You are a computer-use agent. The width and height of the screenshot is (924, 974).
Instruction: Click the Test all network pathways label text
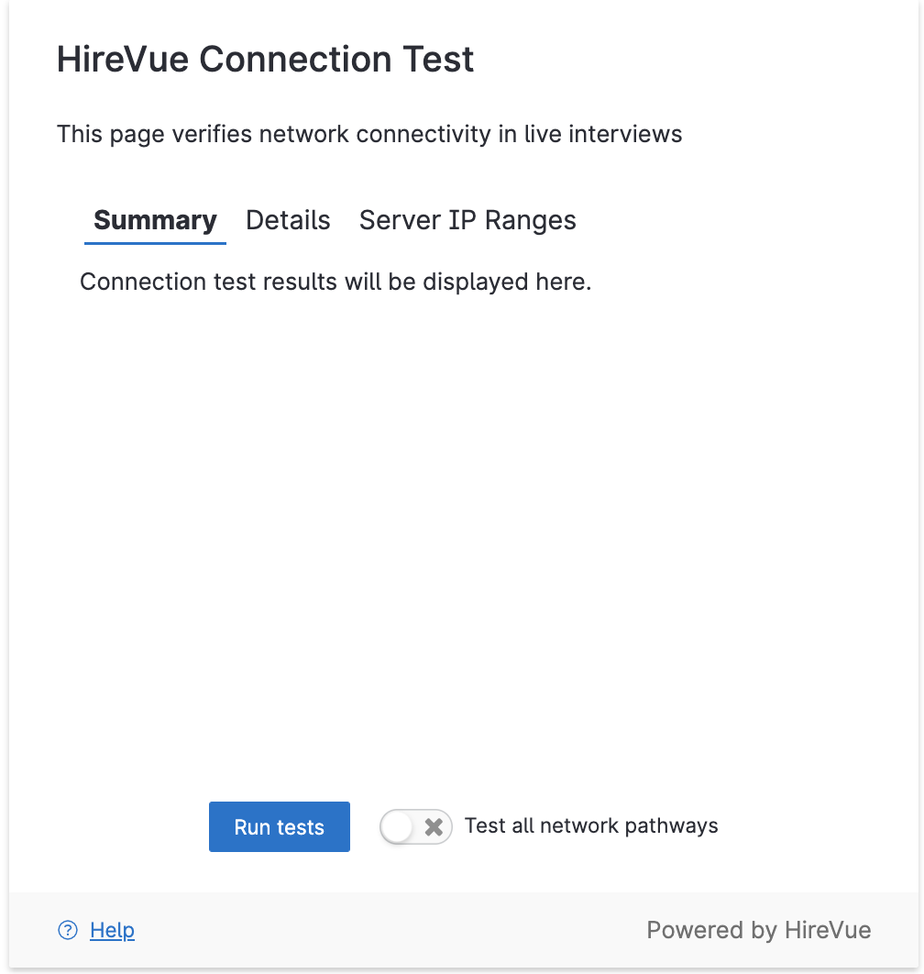click(x=590, y=826)
